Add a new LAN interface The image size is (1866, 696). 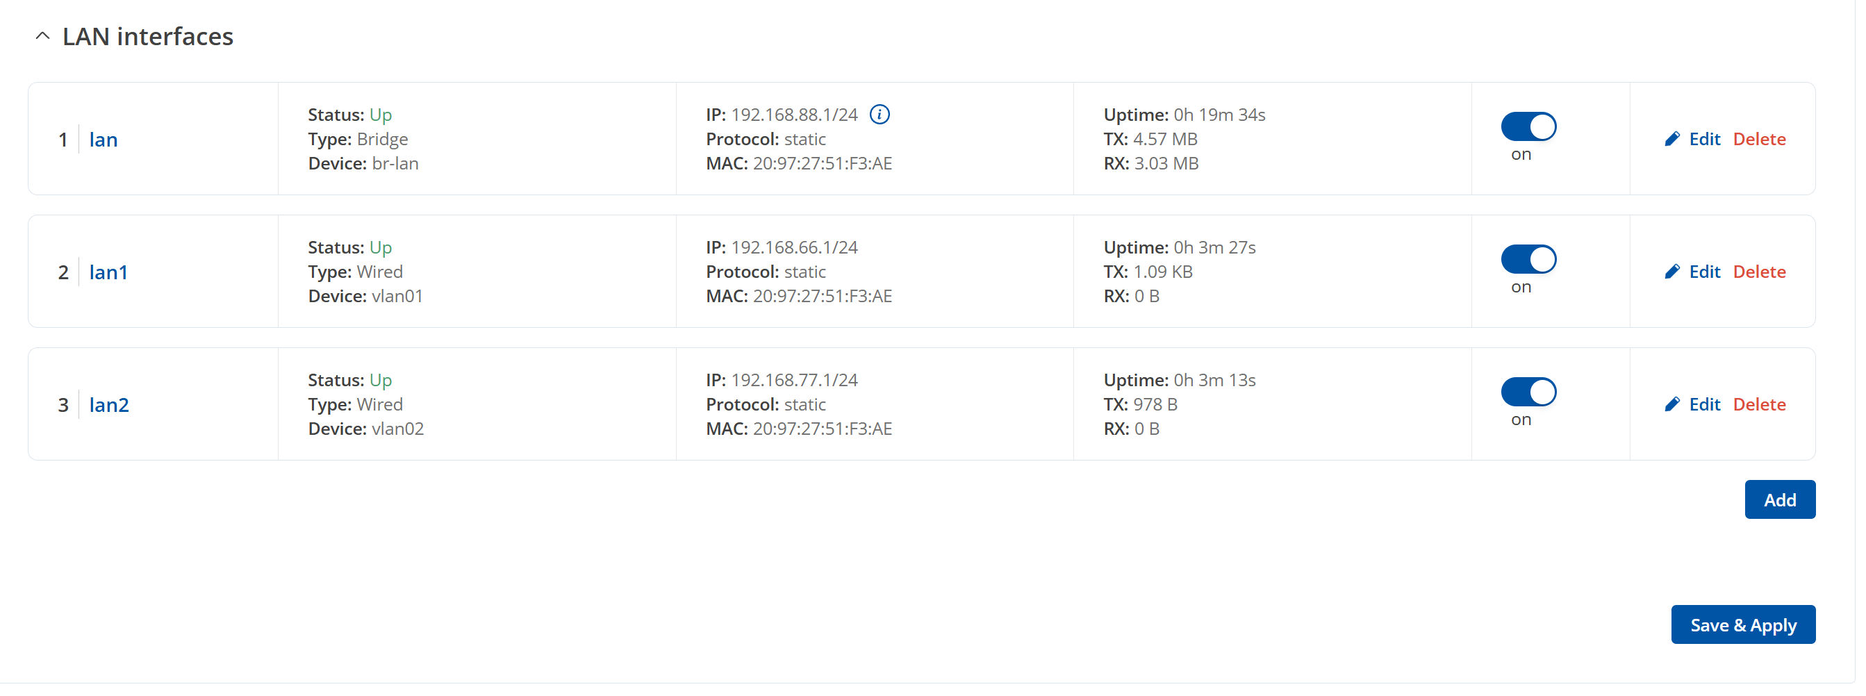[x=1780, y=499]
